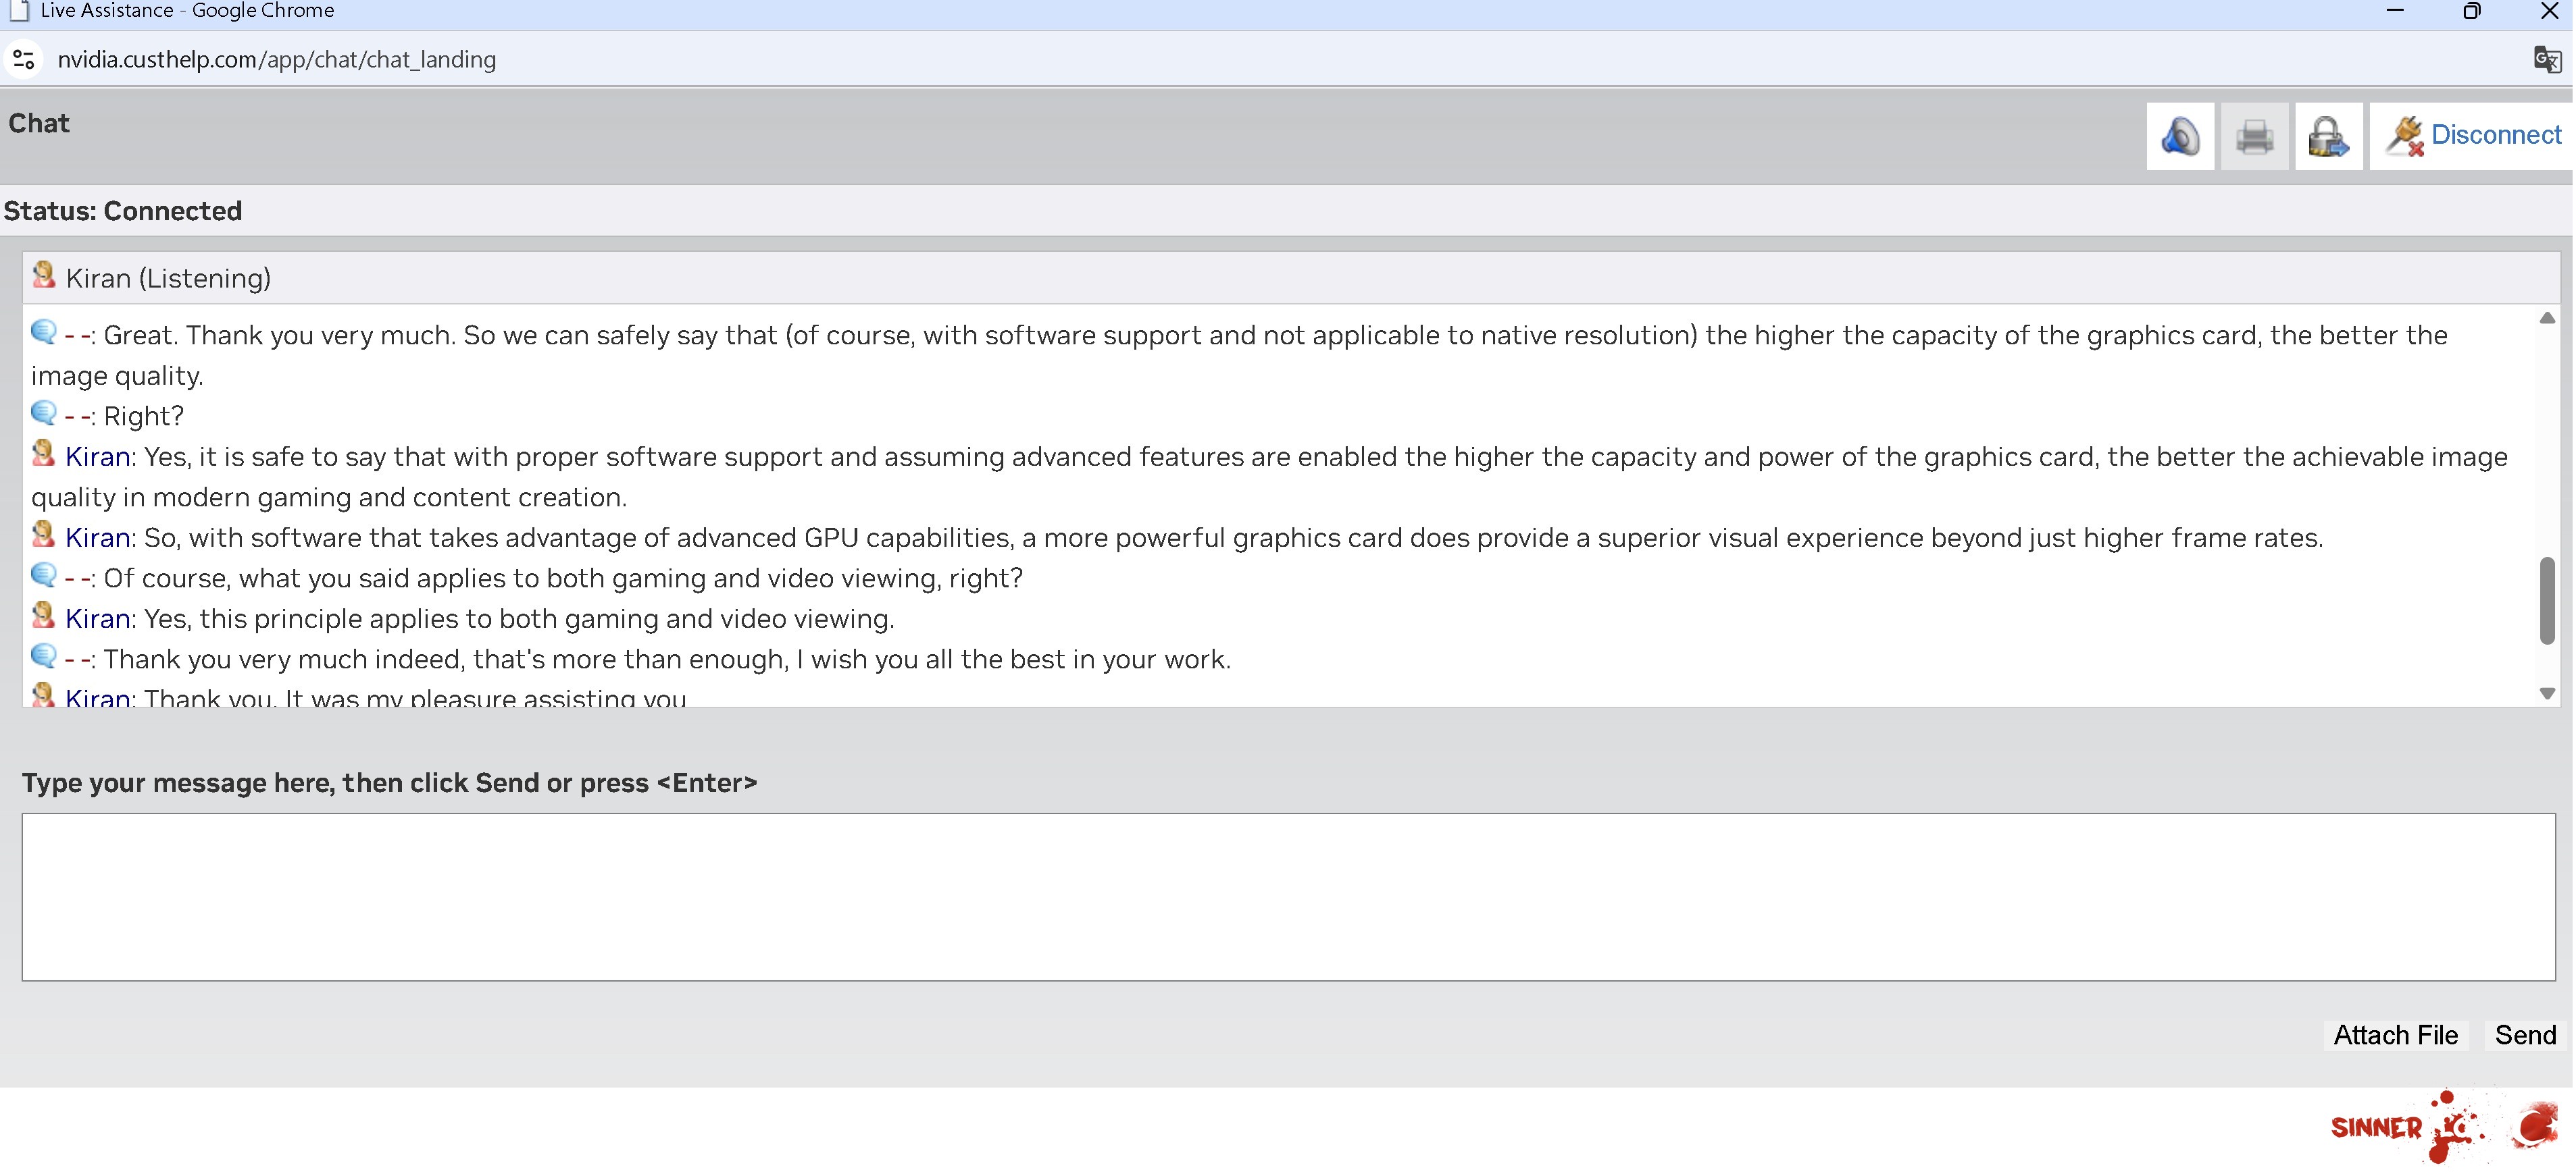Viewport: 2576px width, 1176px height.
Task: Click bubble icon beside "Of course, what you said"
Action: [x=44, y=575]
